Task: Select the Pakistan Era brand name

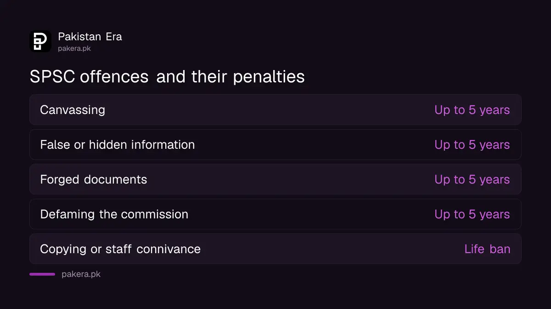Action: pos(90,37)
